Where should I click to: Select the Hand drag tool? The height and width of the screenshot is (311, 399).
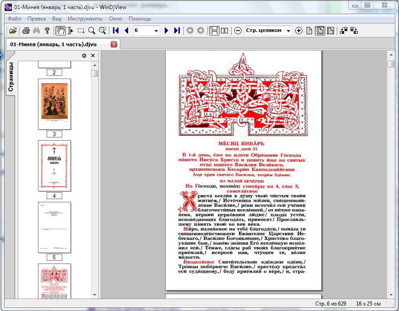(x=60, y=31)
